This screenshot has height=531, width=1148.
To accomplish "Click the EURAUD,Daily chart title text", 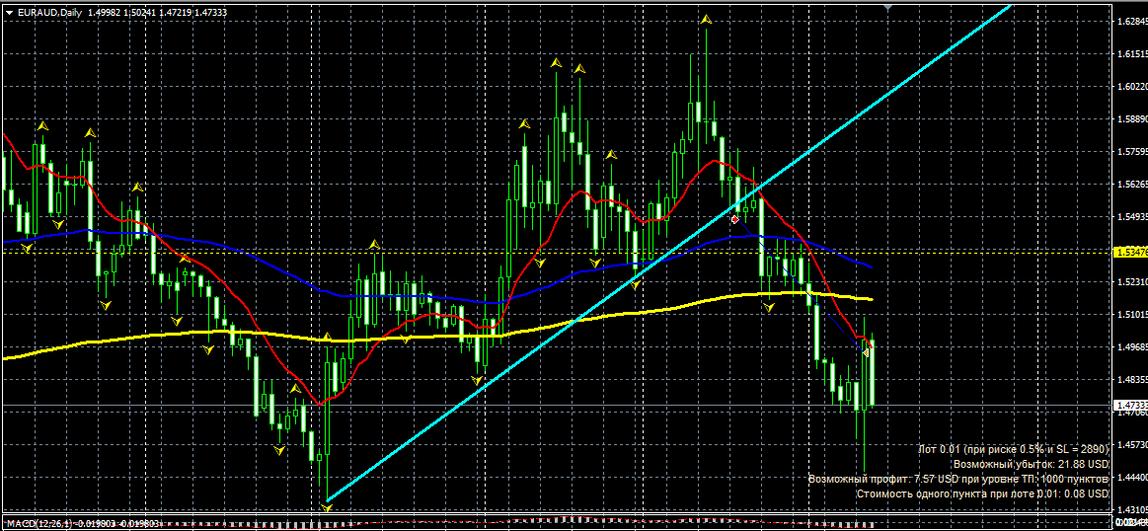I will pyautogui.click(x=50, y=12).
